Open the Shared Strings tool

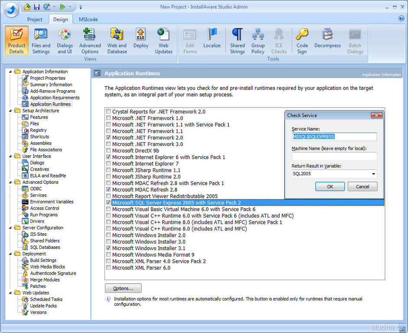(237, 41)
